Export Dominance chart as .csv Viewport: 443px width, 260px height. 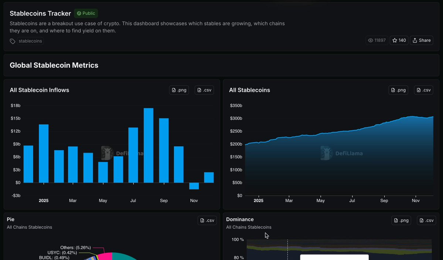coord(426,220)
